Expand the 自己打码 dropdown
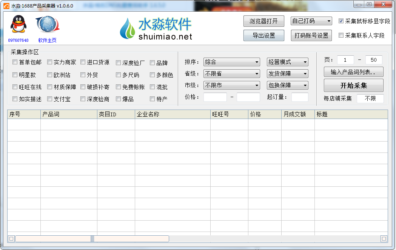The image size is (396, 250). point(311,21)
